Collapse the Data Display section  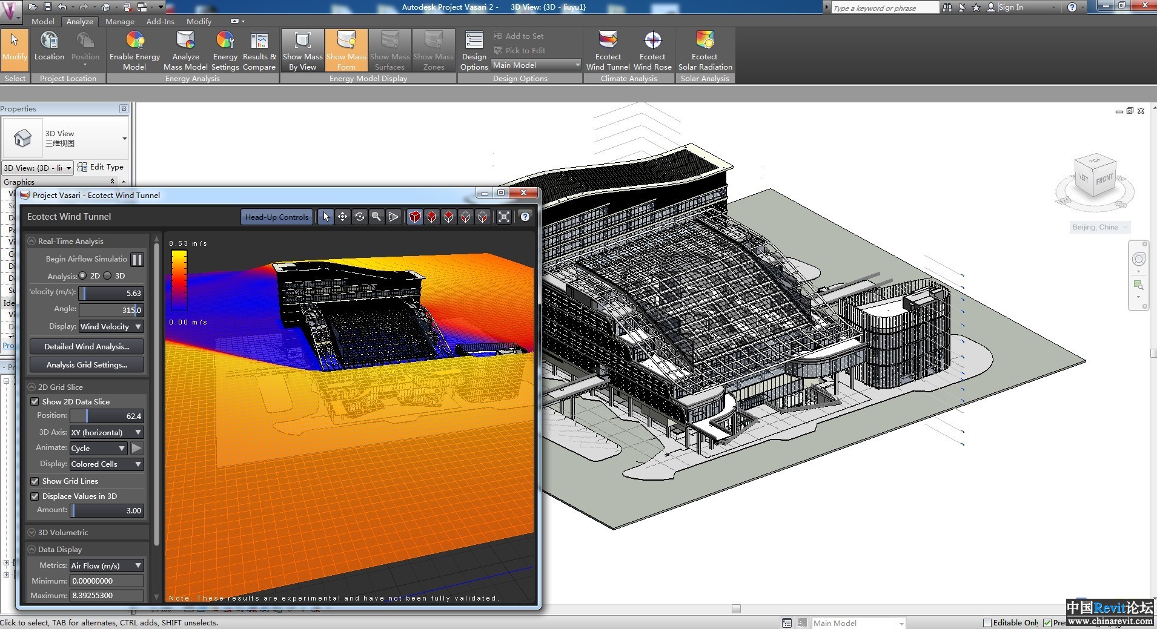(31, 549)
